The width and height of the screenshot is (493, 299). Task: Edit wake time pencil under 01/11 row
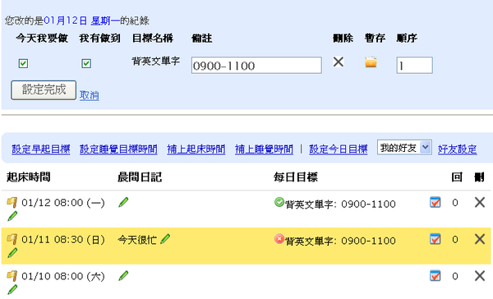[12, 253]
